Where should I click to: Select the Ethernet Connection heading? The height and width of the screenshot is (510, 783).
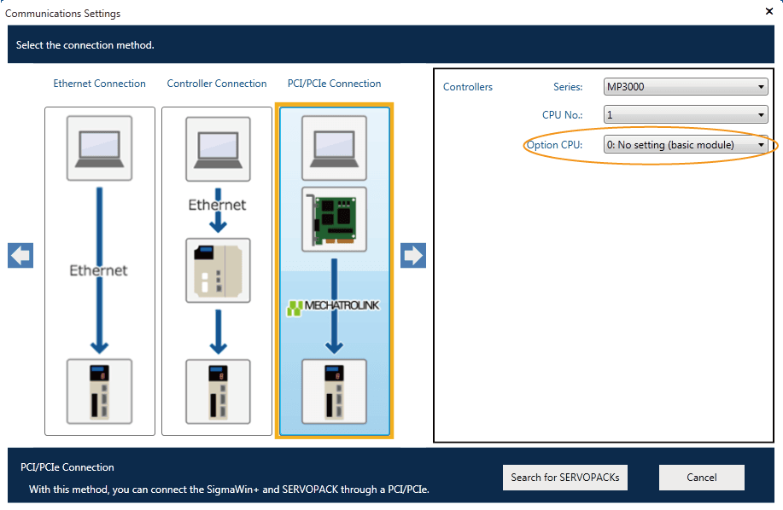[x=99, y=84]
